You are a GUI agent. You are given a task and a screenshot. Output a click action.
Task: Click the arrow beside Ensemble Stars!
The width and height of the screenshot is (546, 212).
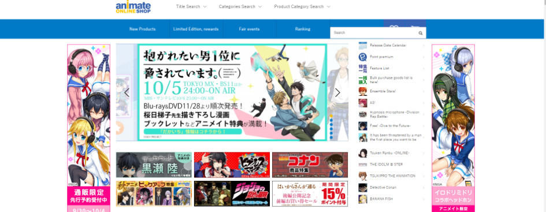pos(424,91)
